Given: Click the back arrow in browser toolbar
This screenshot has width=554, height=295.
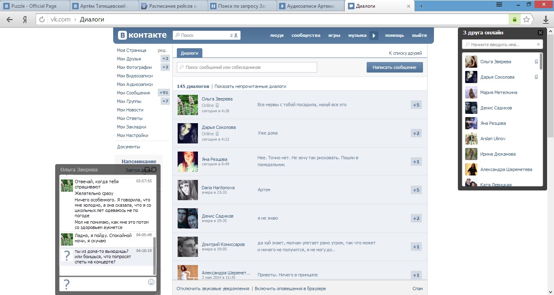Looking at the screenshot, I should pos(9,19).
